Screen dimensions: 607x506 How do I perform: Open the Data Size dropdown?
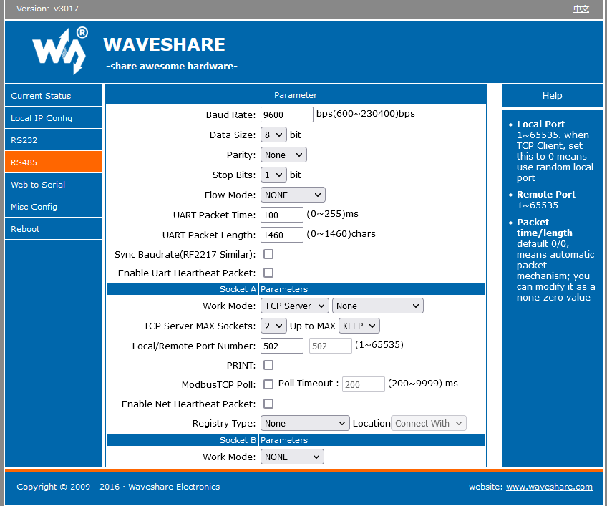coord(273,135)
